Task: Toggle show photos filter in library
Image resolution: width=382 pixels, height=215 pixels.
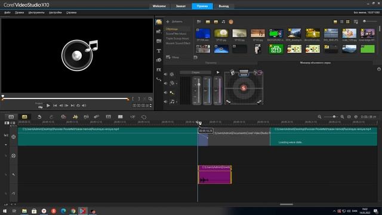Action: pyautogui.click(x=216, y=21)
